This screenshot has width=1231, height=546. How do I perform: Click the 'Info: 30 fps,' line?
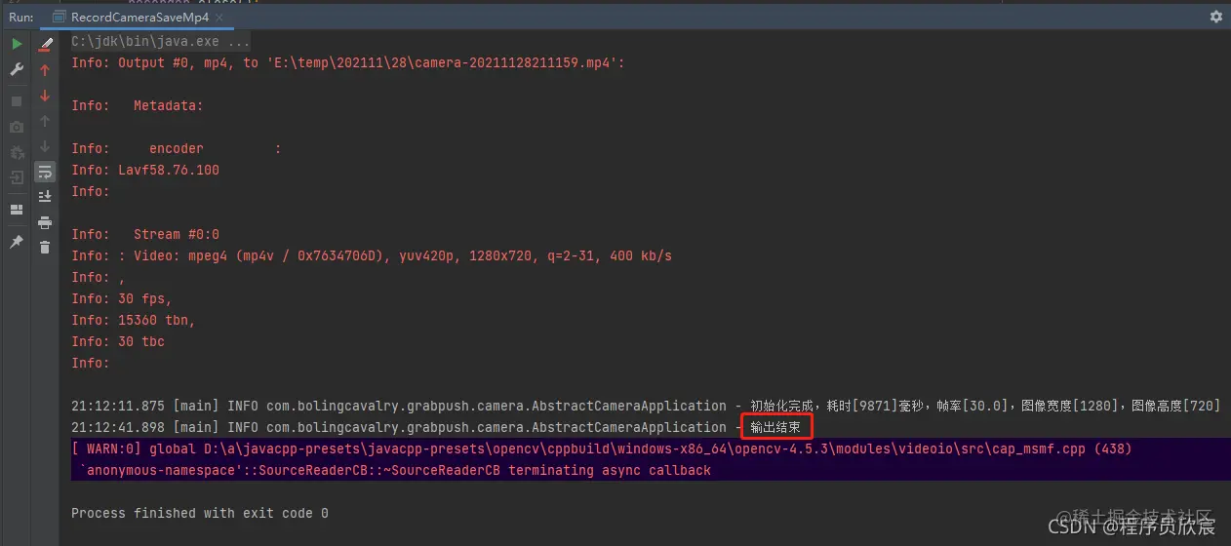(122, 298)
